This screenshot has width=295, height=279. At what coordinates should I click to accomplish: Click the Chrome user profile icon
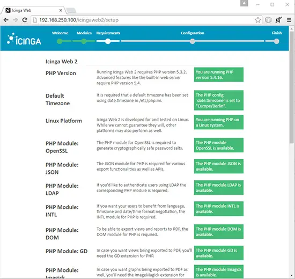(x=244, y=3)
